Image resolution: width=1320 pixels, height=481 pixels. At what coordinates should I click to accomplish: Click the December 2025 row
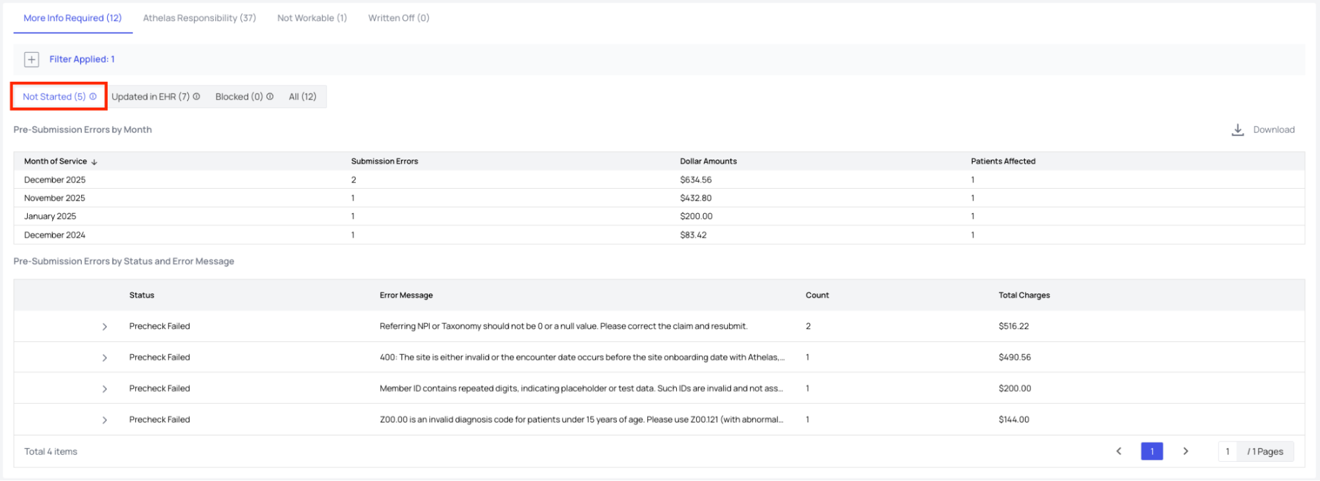point(659,179)
